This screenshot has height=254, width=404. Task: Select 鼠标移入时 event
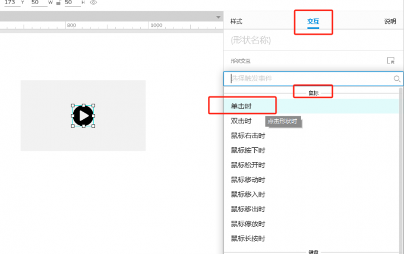(311, 194)
